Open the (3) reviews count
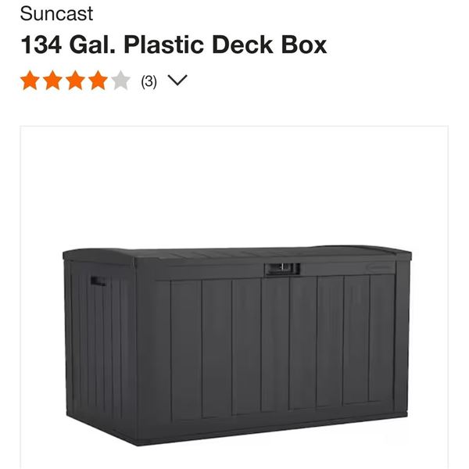Viewport: 469px width, 469px height. pyautogui.click(x=149, y=81)
